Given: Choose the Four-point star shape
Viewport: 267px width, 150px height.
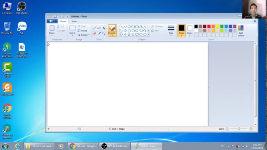Looking at the screenshot, I should click(125, 34).
